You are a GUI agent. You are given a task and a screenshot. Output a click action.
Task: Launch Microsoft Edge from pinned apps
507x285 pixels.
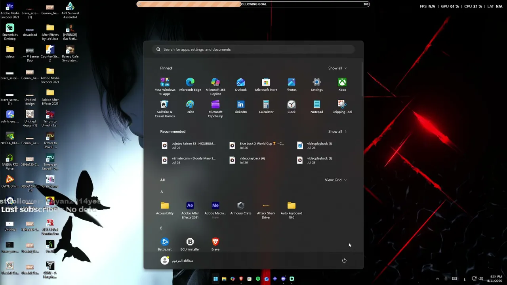coord(190,85)
